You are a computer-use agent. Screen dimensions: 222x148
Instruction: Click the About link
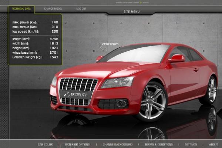213,144
